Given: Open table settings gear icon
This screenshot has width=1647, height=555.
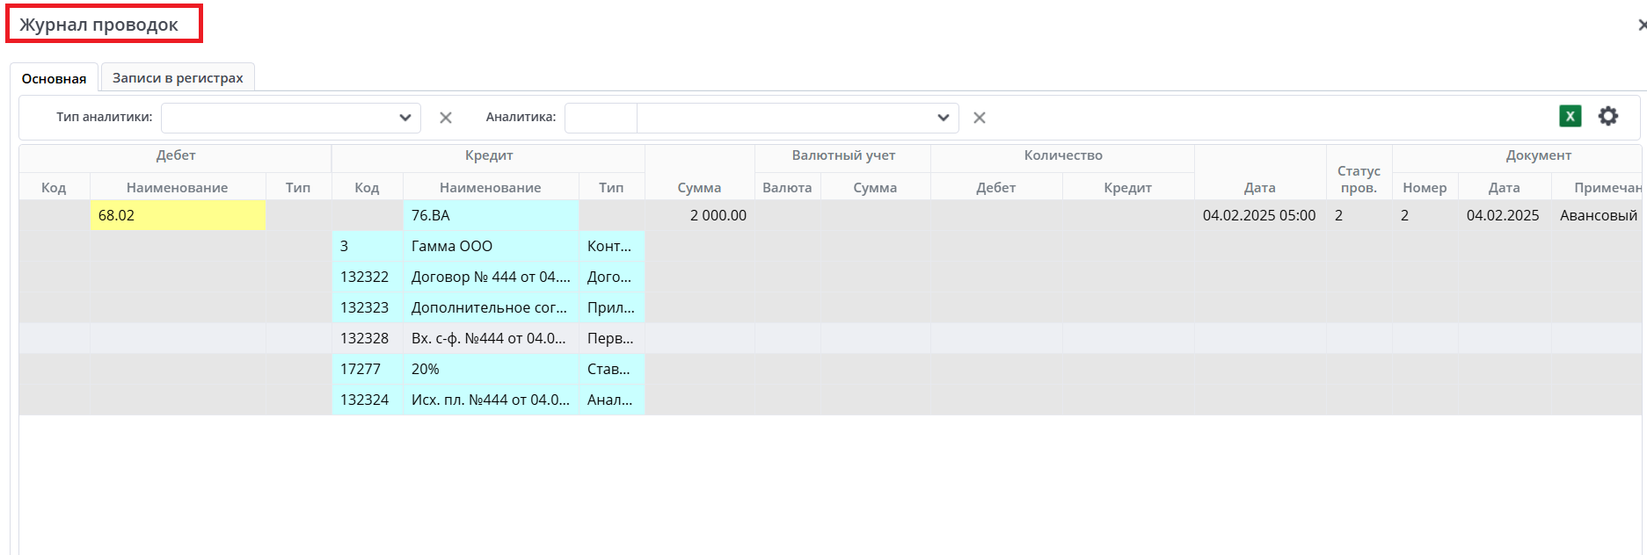Looking at the screenshot, I should point(1607,116).
